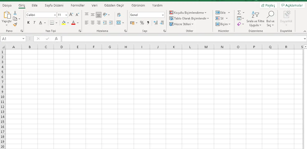Toggle italic formatting with T button
The height and width of the screenshot is (149, 307).
click(34, 23)
